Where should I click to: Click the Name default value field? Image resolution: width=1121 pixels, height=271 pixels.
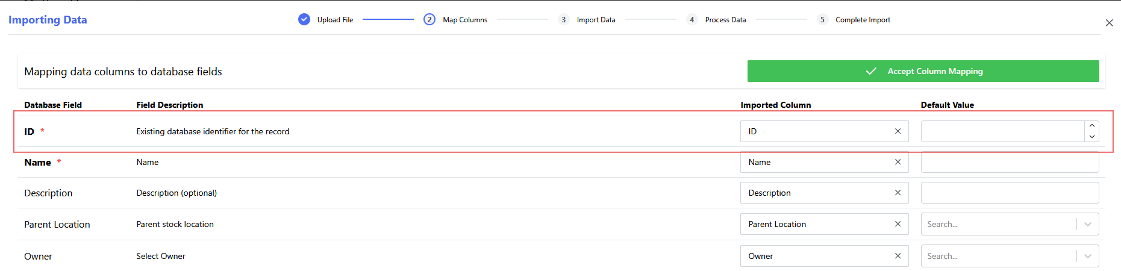point(1010,162)
